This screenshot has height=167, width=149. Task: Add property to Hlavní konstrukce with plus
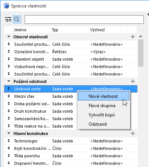(133, 134)
